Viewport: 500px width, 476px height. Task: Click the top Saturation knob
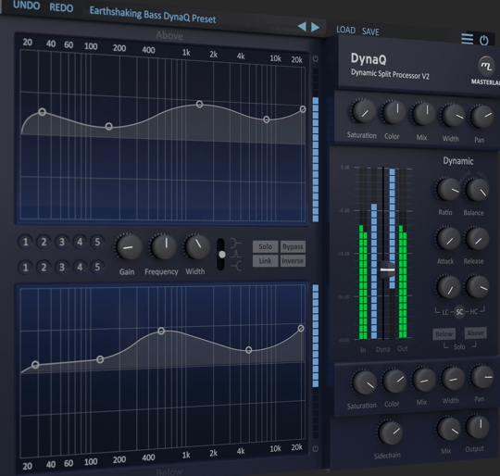click(364, 111)
